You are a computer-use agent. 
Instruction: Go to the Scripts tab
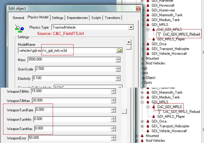click(x=96, y=18)
